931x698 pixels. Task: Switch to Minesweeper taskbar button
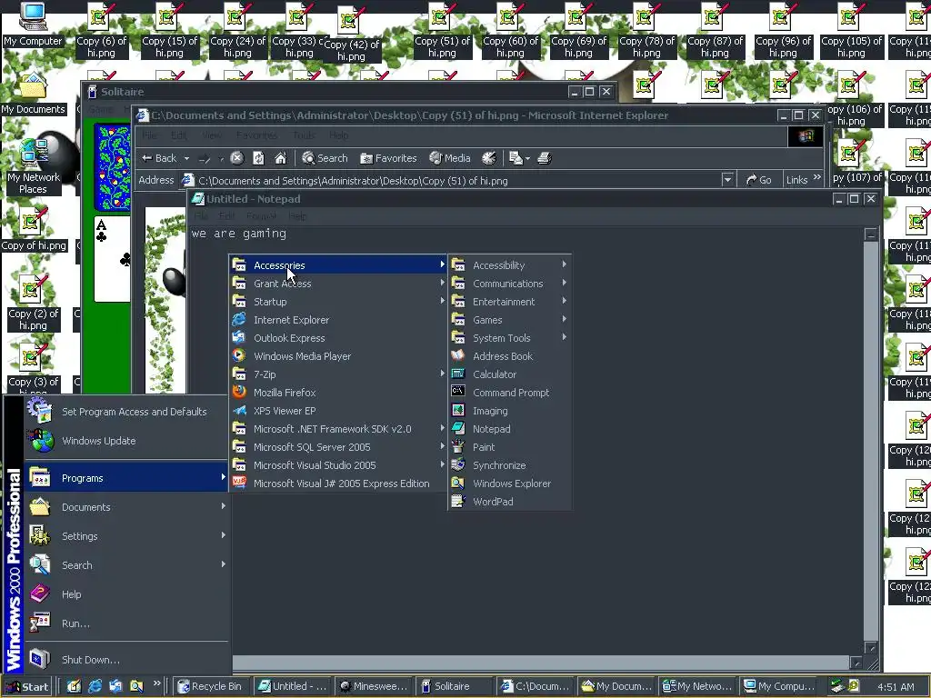click(x=372, y=687)
